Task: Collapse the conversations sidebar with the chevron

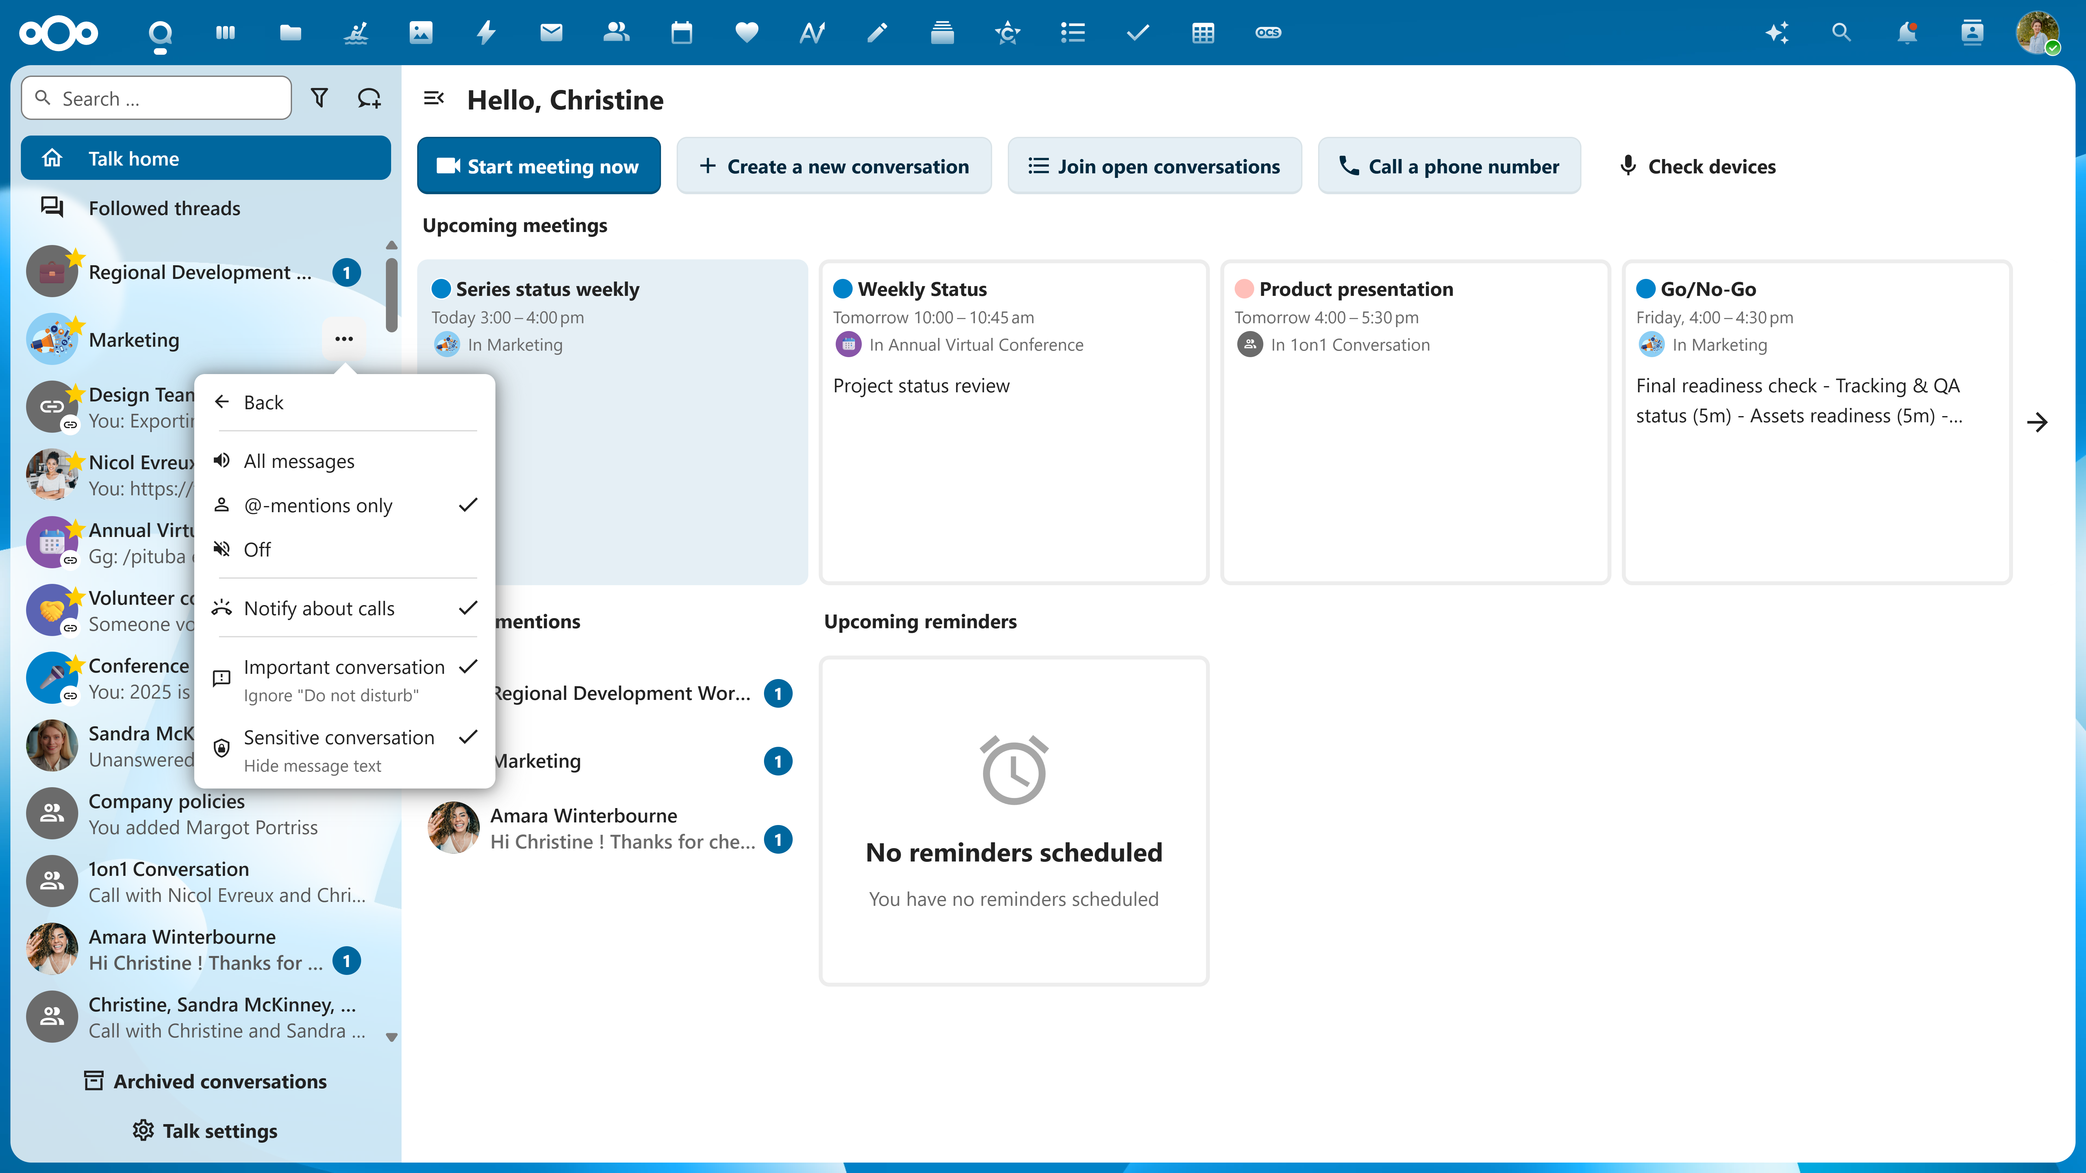Action: pyautogui.click(x=435, y=98)
